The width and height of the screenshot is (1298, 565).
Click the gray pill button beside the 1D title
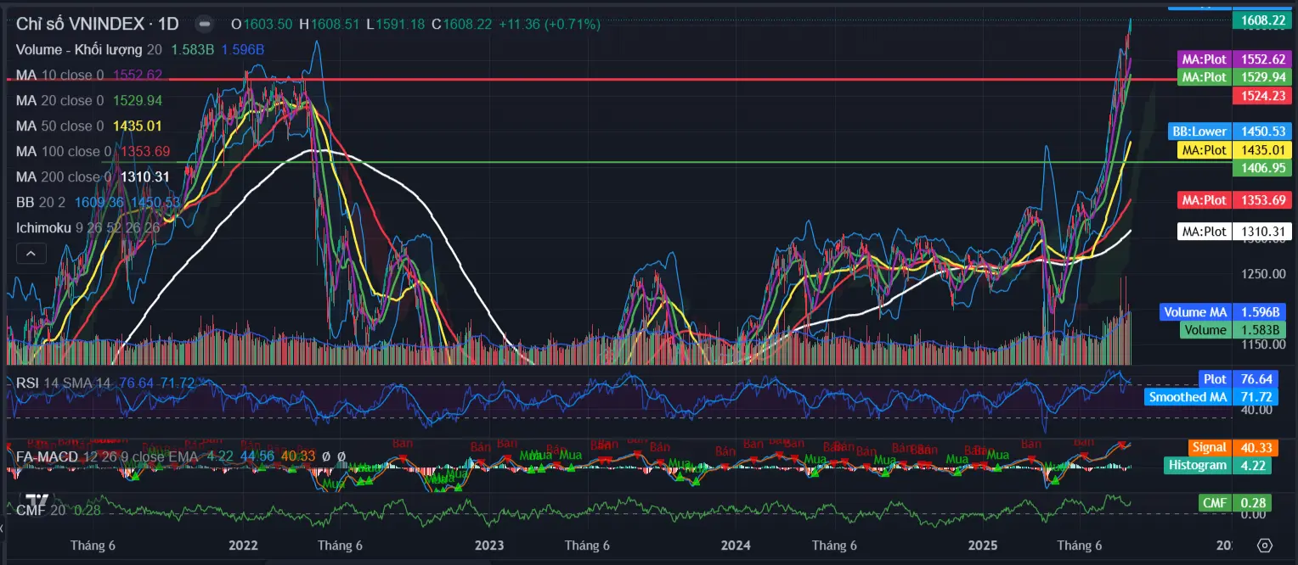(204, 24)
